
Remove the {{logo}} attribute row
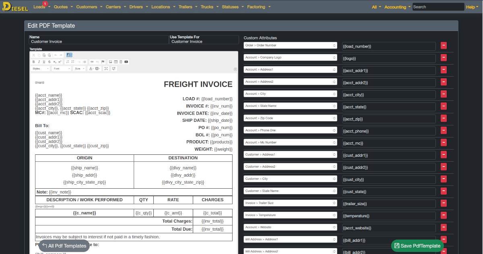(444, 58)
